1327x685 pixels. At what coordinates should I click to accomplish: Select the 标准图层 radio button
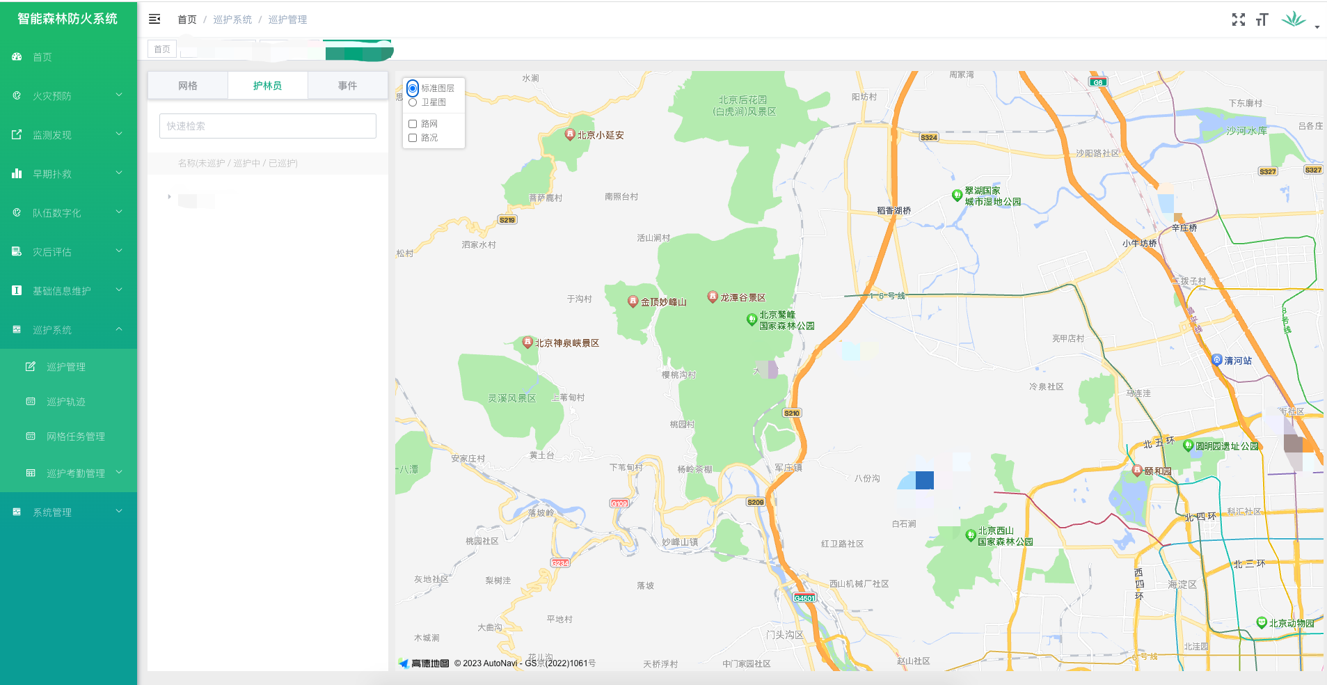pyautogui.click(x=413, y=88)
